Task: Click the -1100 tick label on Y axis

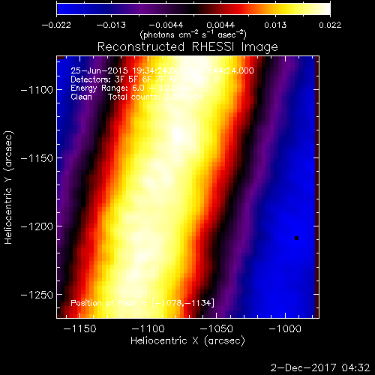Action: click(x=37, y=90)
